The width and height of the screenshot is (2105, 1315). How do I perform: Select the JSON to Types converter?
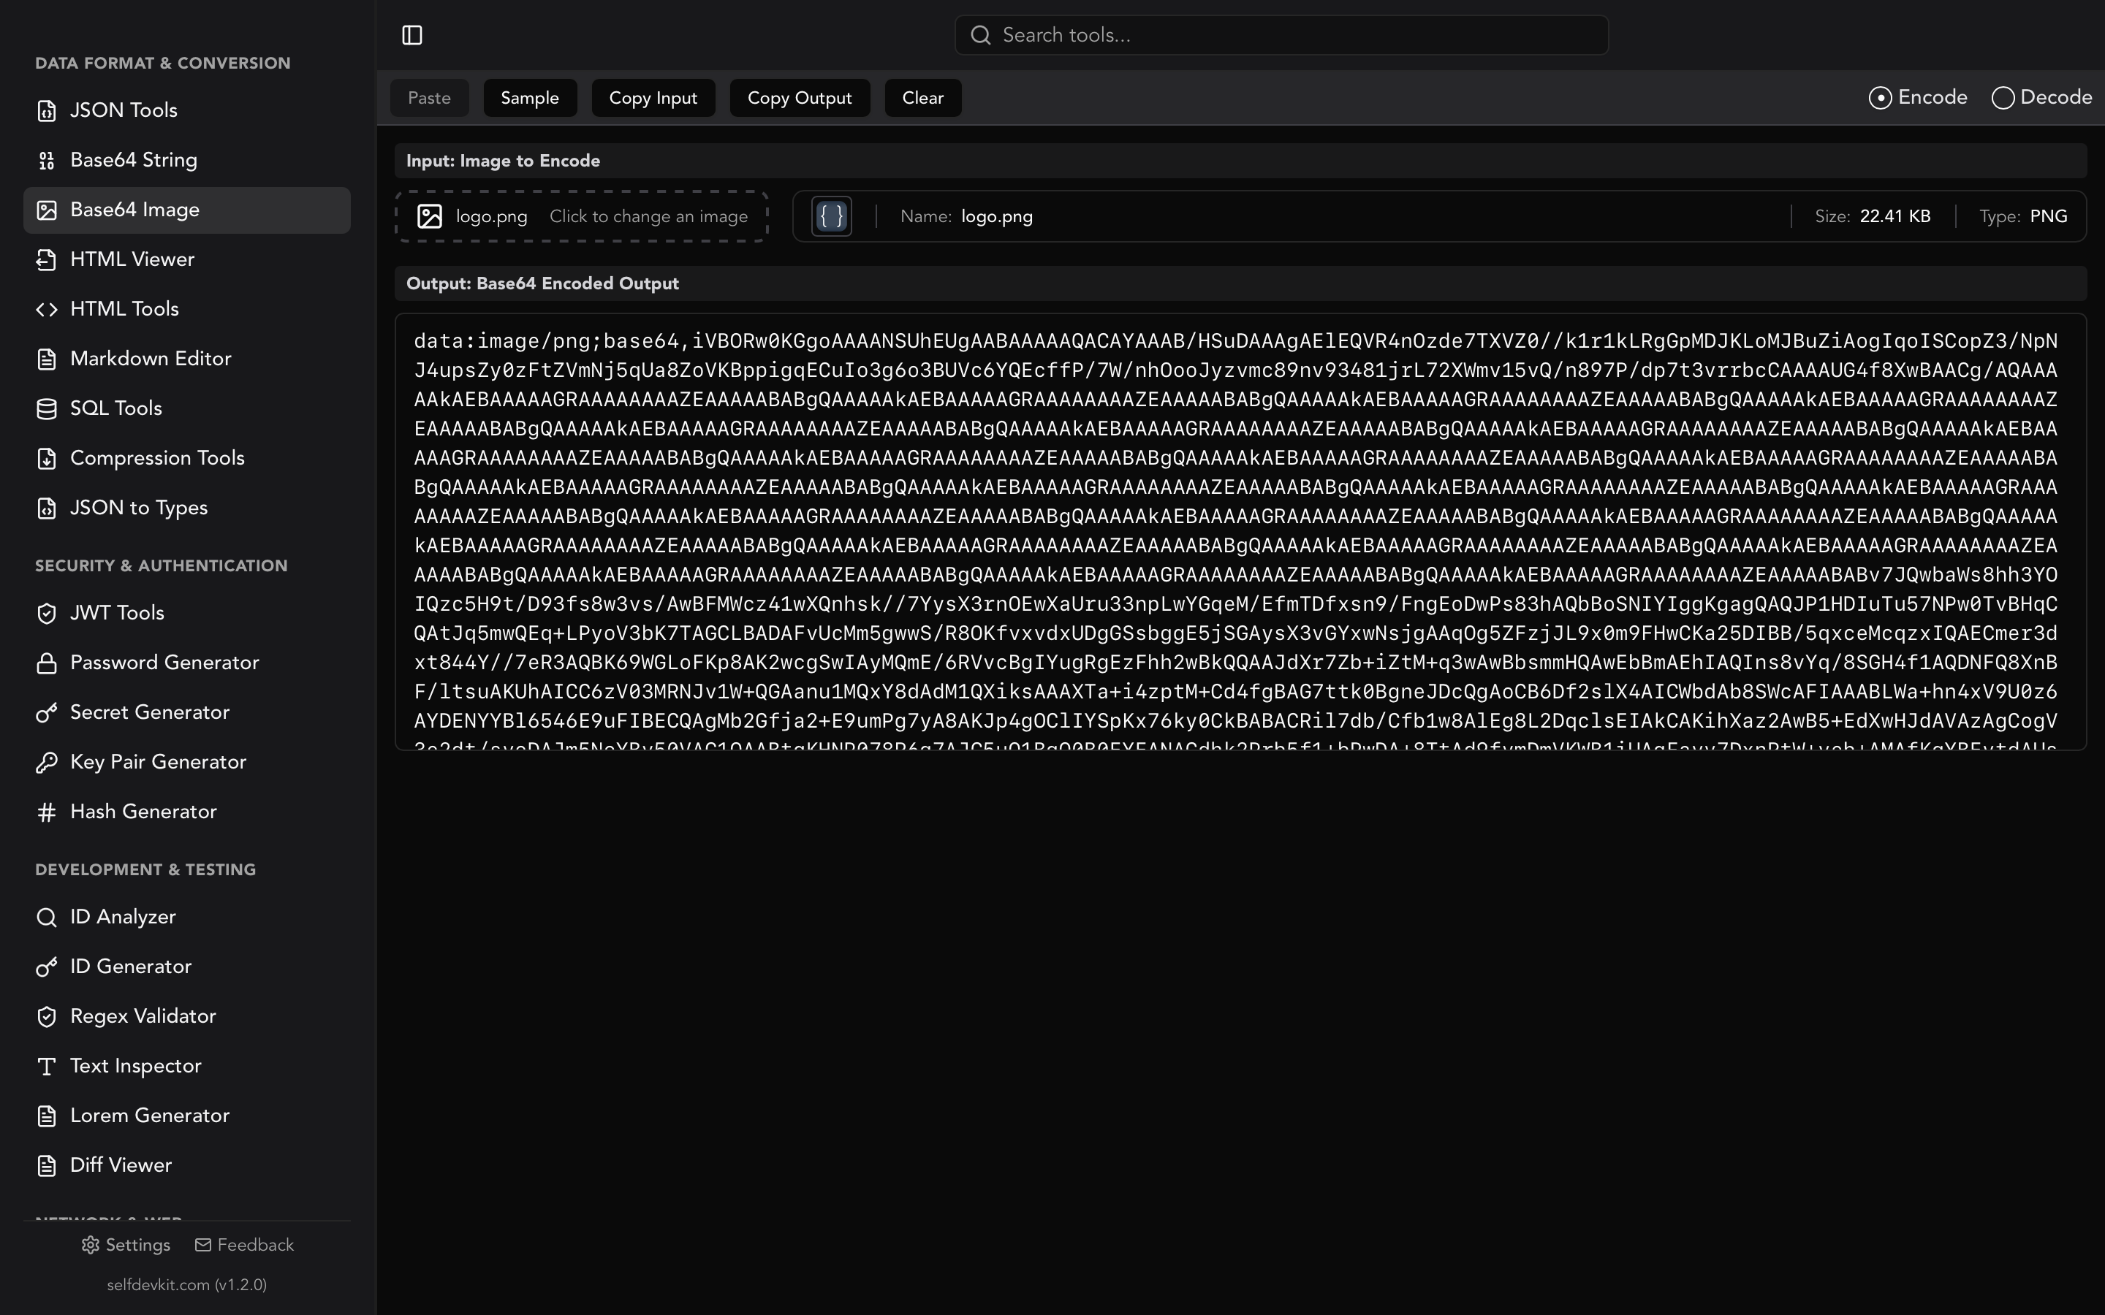(x=138, y=508)
